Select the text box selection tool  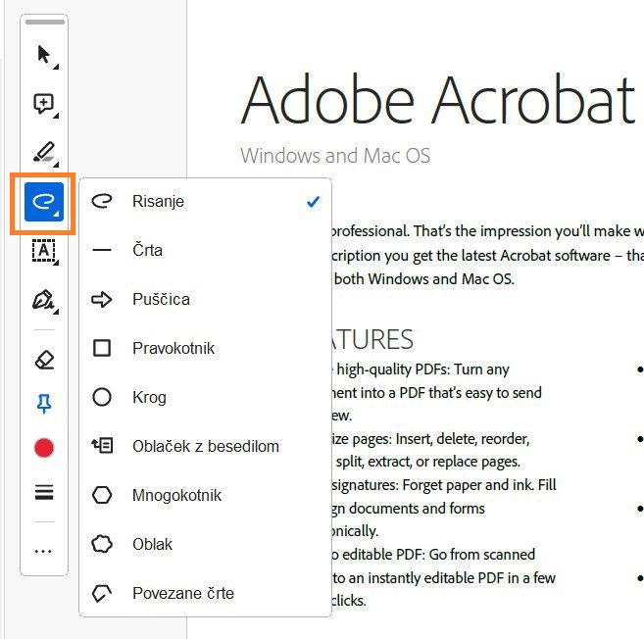(43, 252)
